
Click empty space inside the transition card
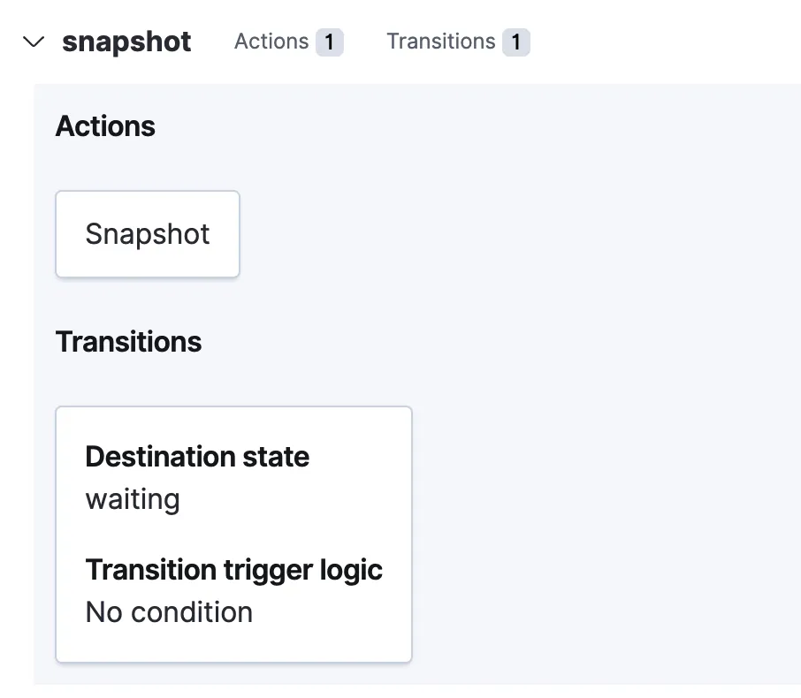[354, 512]
